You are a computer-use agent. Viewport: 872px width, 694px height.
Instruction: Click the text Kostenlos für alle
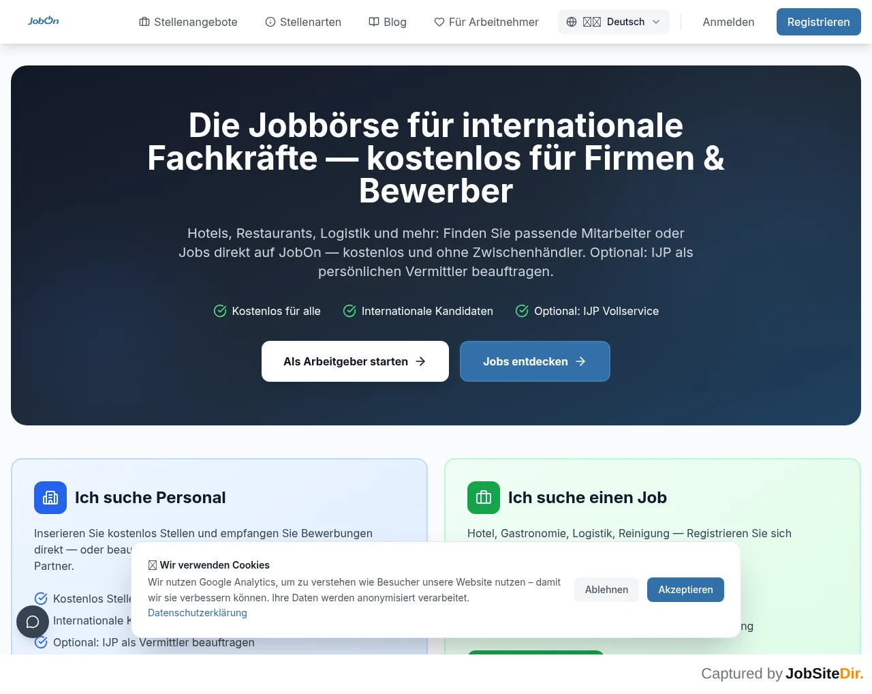tap(276, 311)
